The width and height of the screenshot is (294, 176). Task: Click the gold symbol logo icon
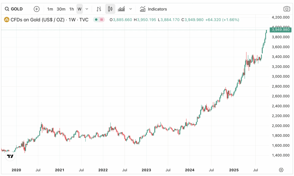6,20
